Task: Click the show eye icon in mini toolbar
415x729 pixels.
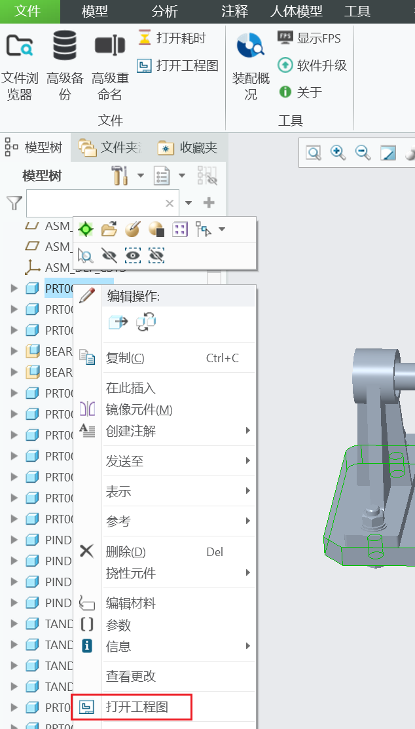Action: click(133, 255)
